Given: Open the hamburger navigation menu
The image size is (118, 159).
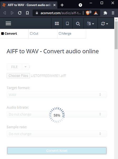Looking at the screenshot, I should (8, 23).
